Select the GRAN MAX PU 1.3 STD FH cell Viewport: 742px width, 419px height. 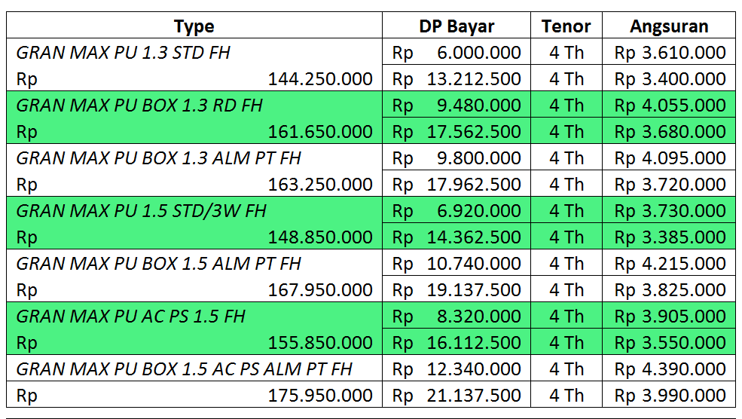click(x=124, y=53)
